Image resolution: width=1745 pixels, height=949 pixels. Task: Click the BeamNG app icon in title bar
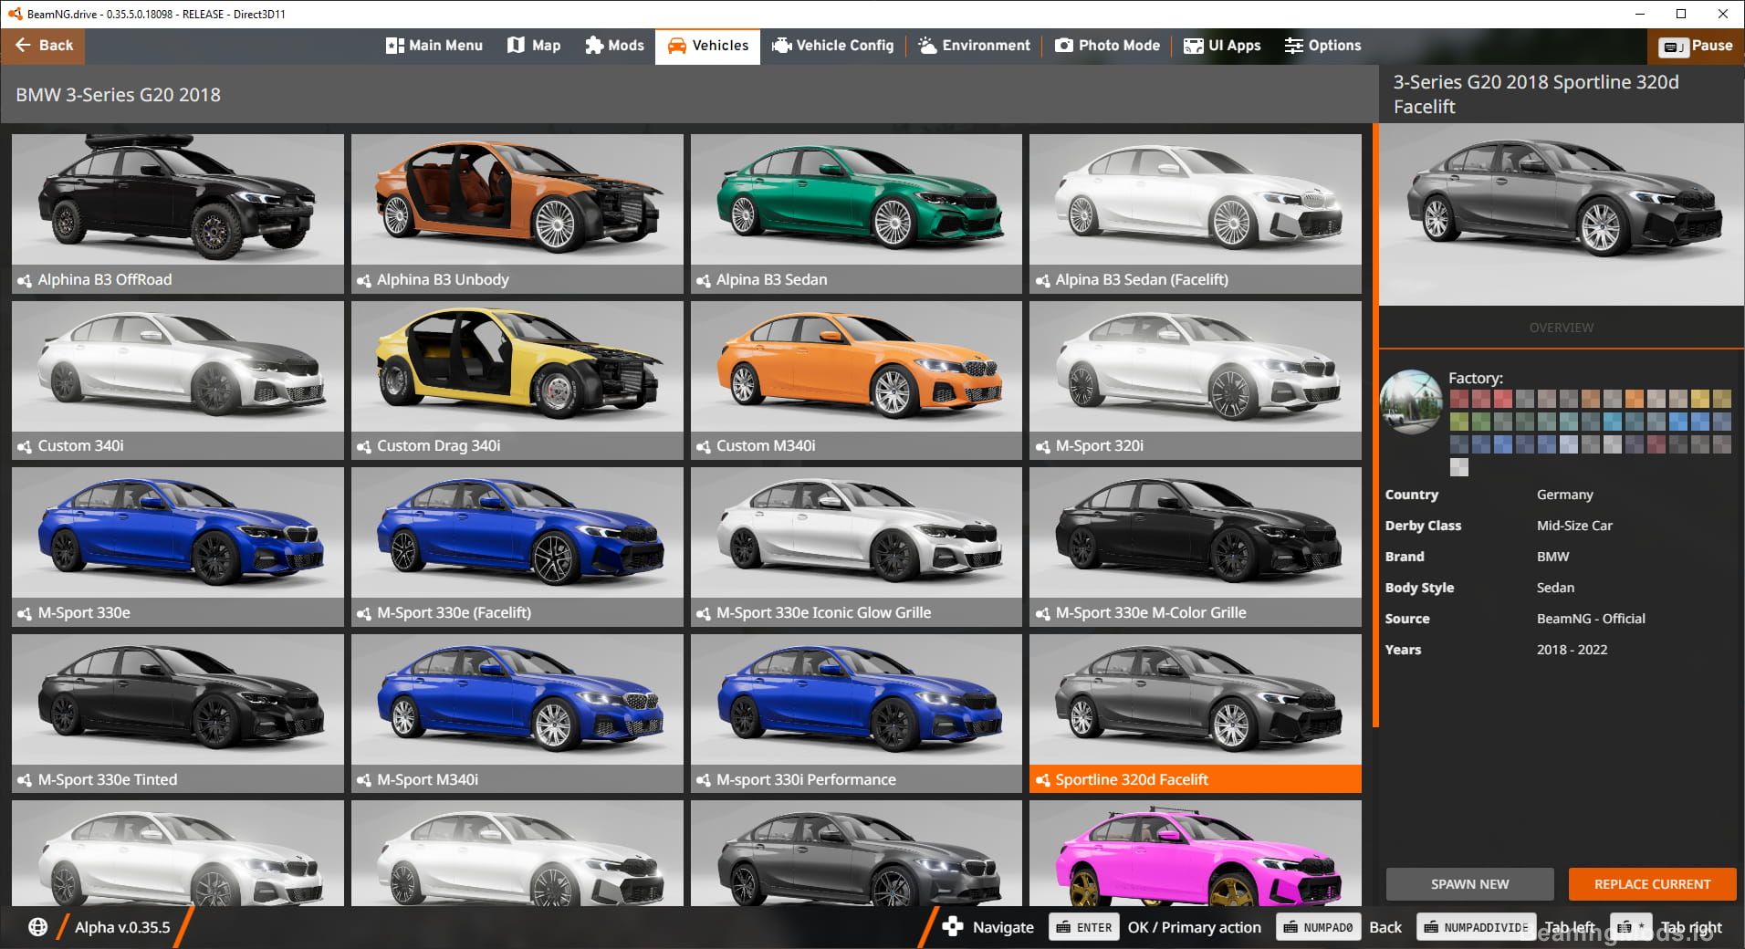[x=15, y=14]
